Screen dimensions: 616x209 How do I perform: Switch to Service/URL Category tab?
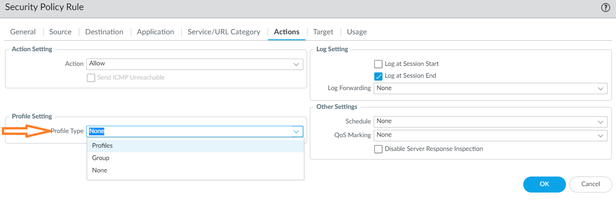(x=224, y=32)
